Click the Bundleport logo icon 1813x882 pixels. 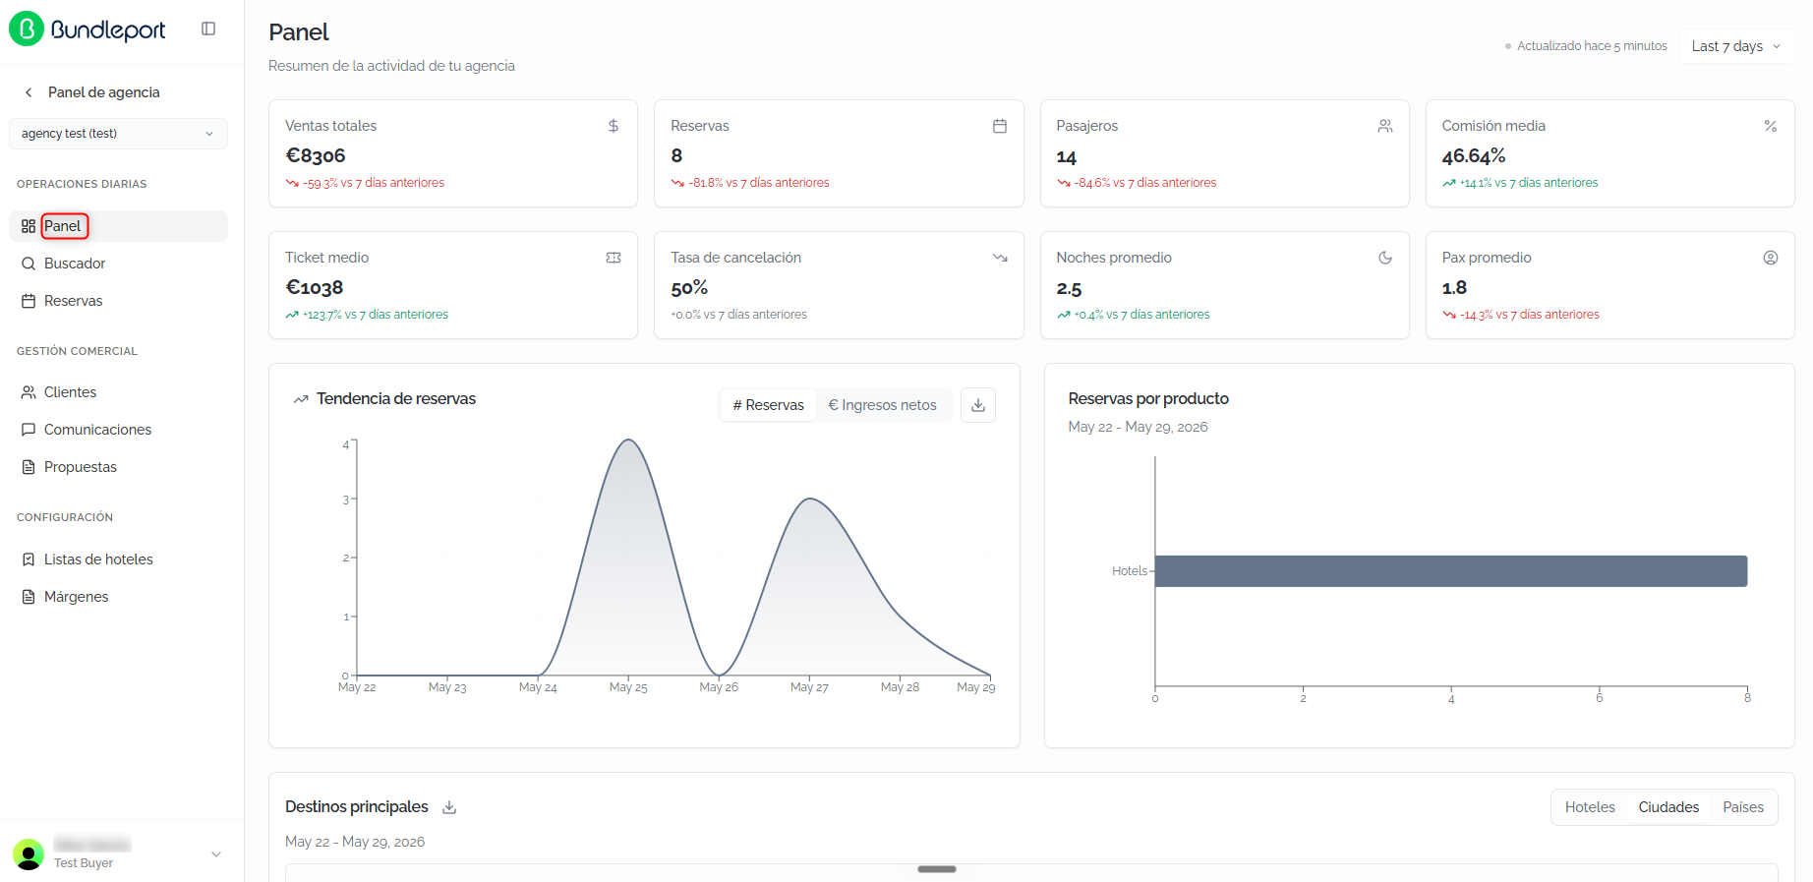[27, 29]
